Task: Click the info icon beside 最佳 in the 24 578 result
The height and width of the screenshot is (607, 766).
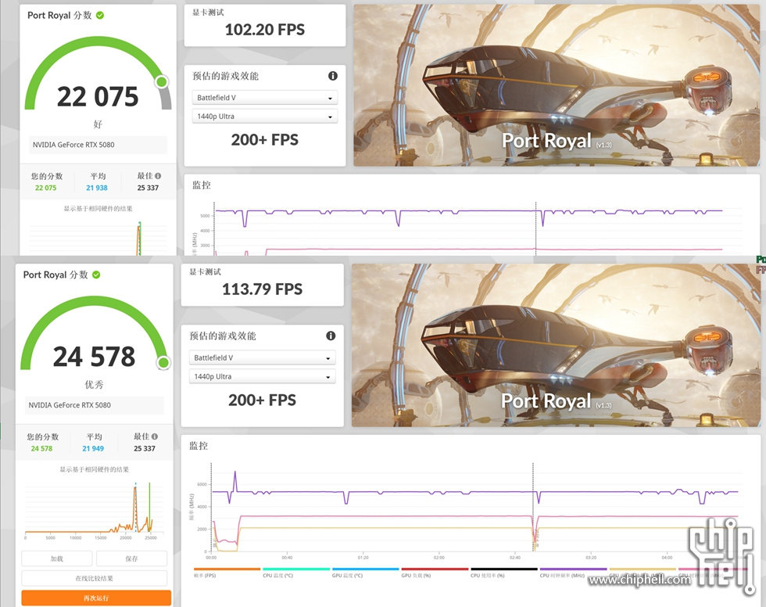Action: (155, 436)
